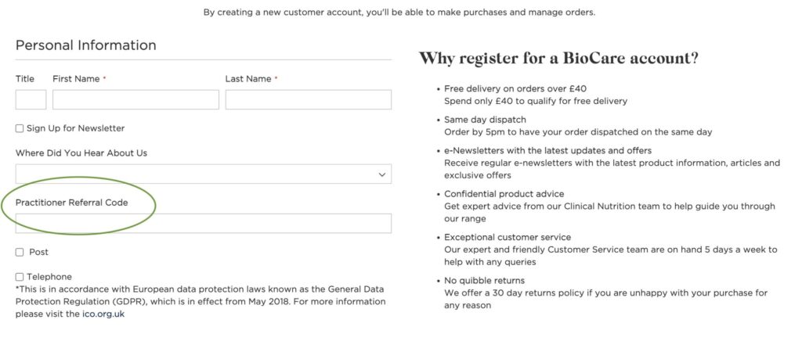
Task: Focus the Title input box
Action: point(31,99)
